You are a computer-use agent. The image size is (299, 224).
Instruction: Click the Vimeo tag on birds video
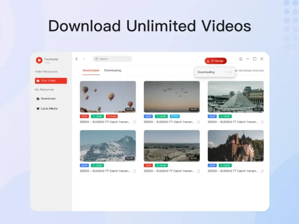[x=175, y=116]
